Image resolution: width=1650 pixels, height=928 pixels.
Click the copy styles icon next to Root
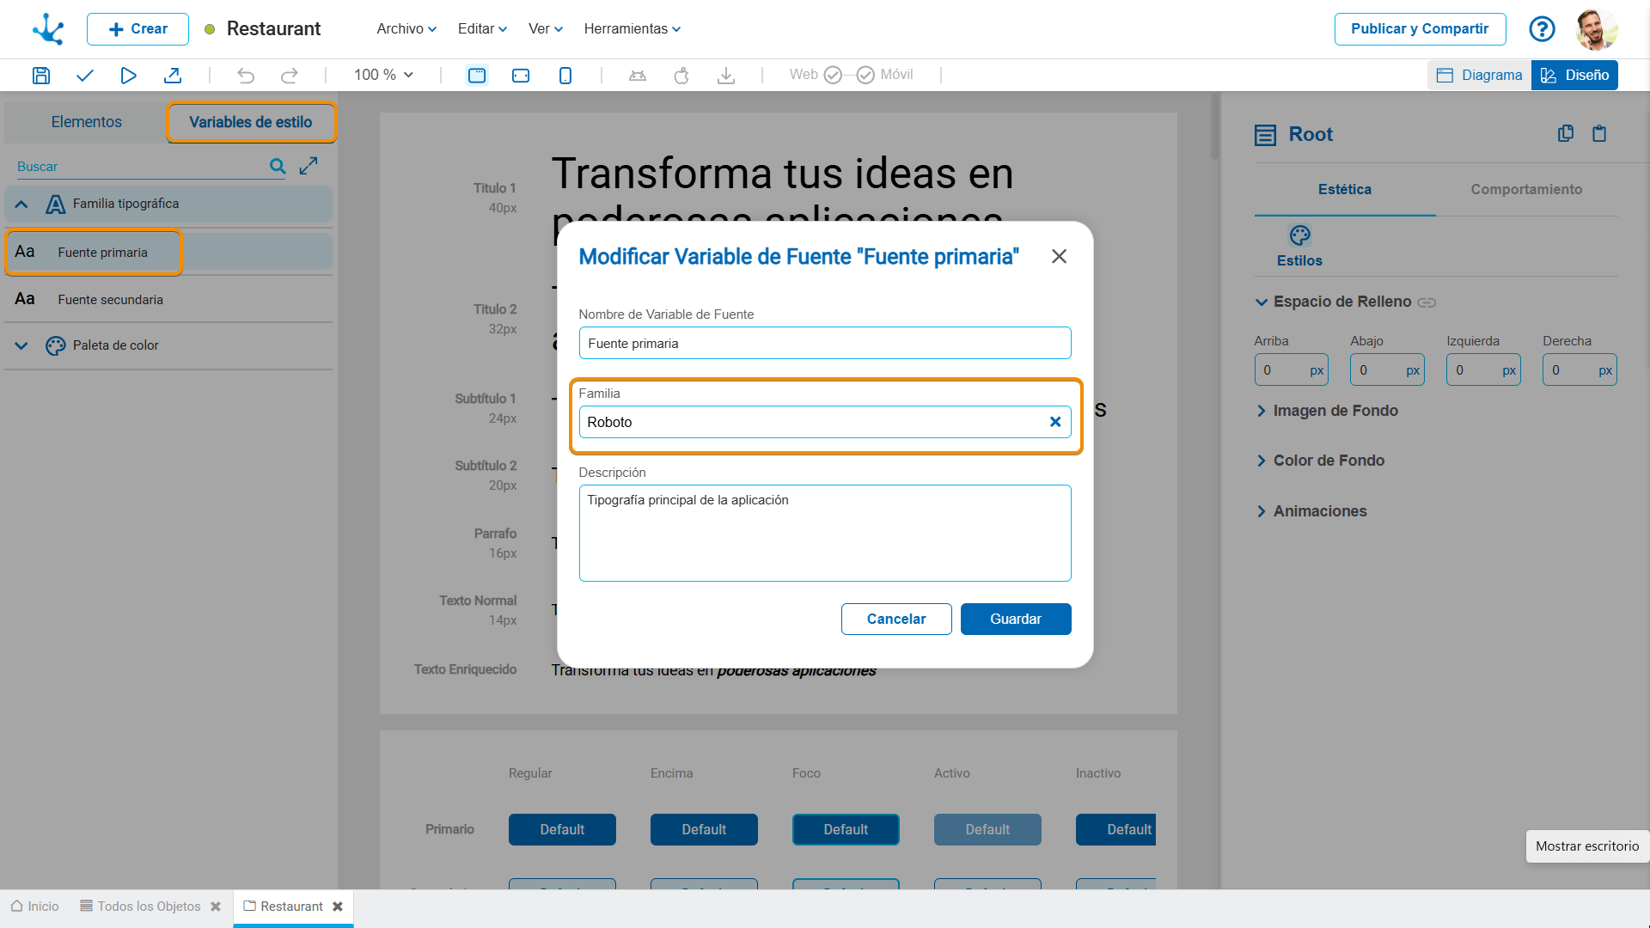pos(1565,133)
